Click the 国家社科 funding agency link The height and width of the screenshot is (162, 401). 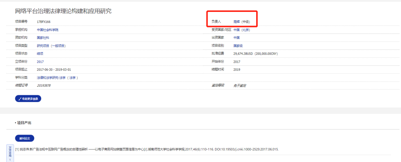coord(43,37)
